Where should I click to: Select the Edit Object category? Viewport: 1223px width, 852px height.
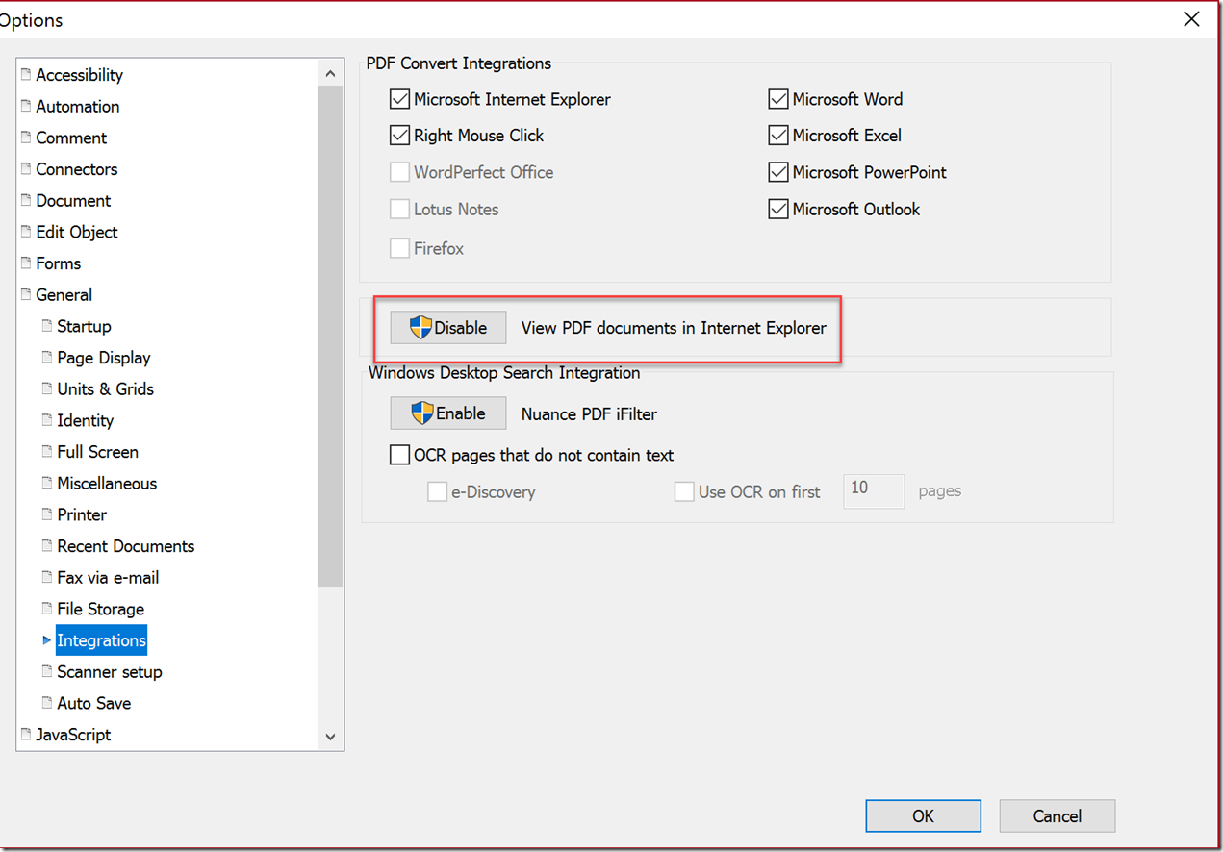coord(77,232)
